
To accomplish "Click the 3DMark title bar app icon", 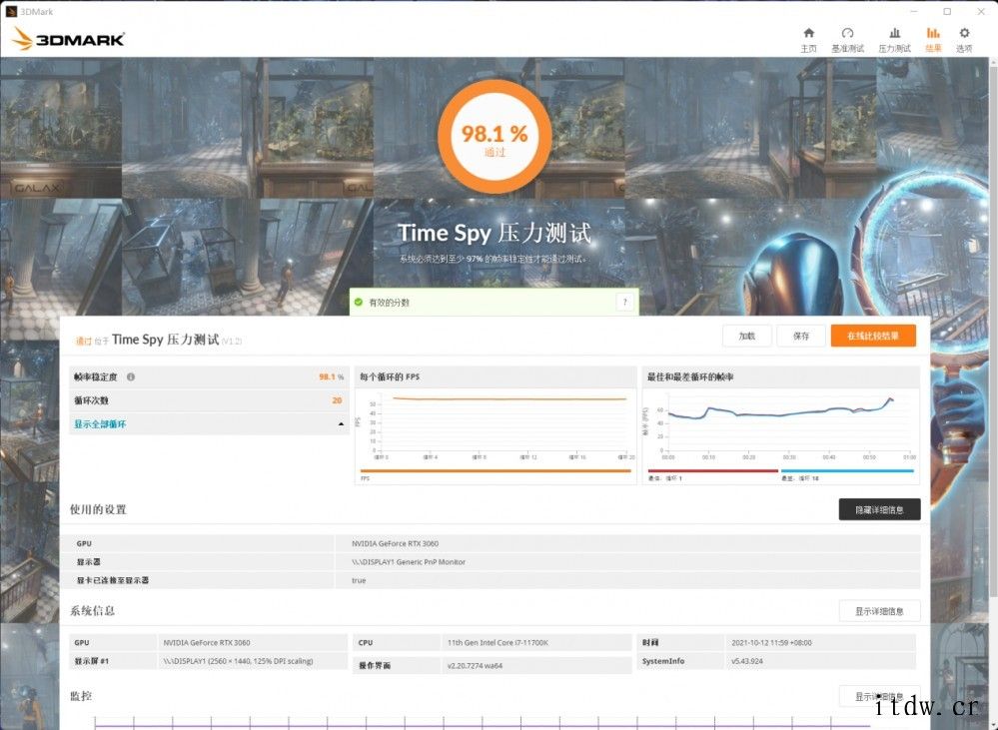I will click(11, 11).
